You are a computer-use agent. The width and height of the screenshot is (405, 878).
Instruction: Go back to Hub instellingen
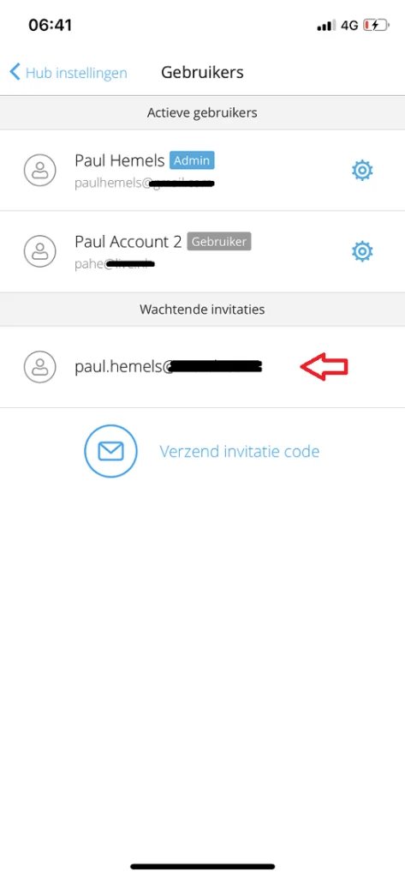click(x=68, y=72)
